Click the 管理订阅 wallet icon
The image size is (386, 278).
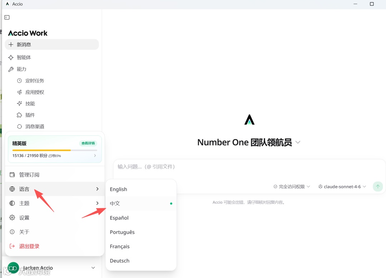(12, 175)
